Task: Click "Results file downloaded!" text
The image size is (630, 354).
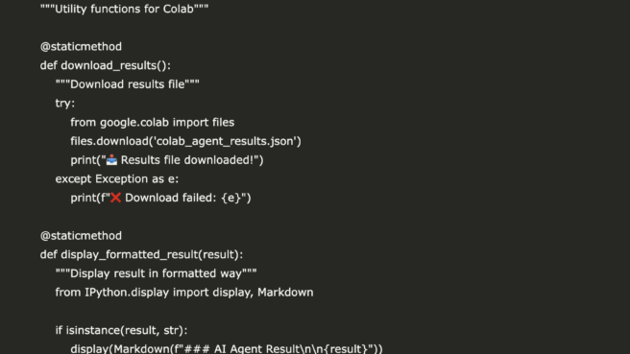Action: click(189, 160)
